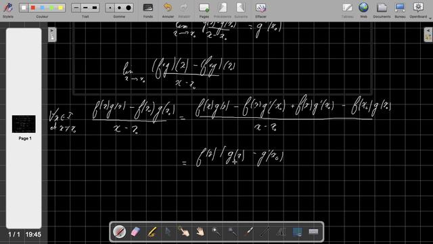Select the Zoom in magnifier tool
Viewport: 433px width, 244px height.
pos(216,232)
